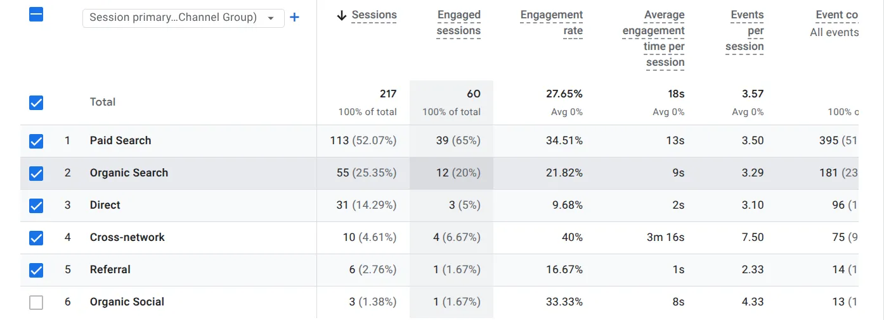Uncheck the Referral row checkbox
This screenshot has height=320, width=884.
point(36,270)
